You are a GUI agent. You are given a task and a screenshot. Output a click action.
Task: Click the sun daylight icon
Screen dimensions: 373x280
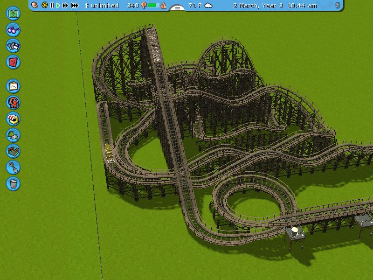44,5
